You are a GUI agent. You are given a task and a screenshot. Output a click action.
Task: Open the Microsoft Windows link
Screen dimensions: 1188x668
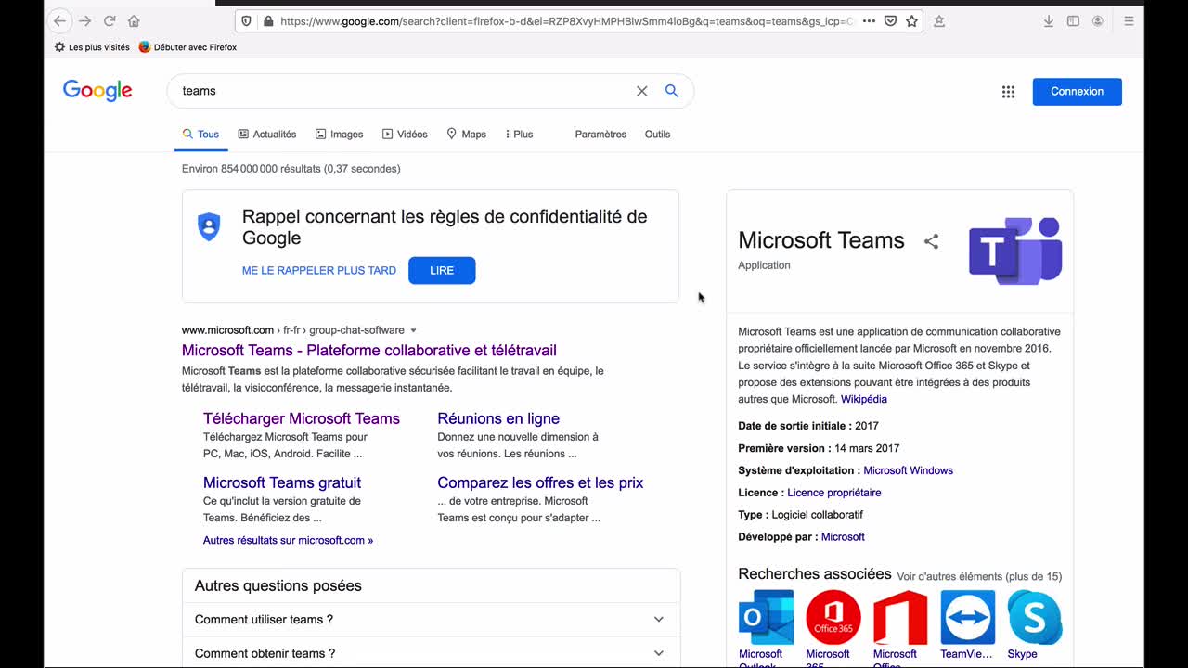(x=908, y=470)
